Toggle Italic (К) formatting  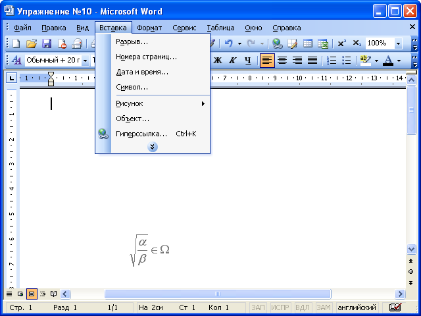[232, 60]
